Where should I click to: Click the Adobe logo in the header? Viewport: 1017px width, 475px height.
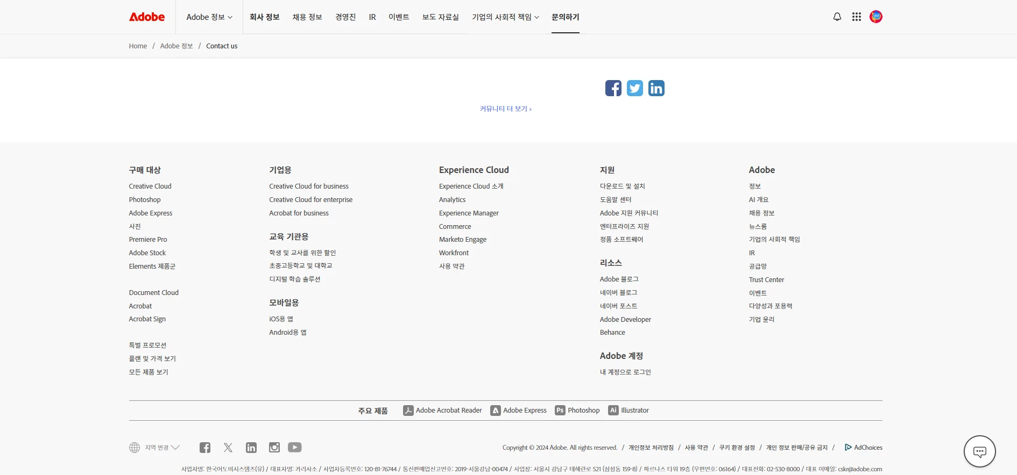point(147,17)
